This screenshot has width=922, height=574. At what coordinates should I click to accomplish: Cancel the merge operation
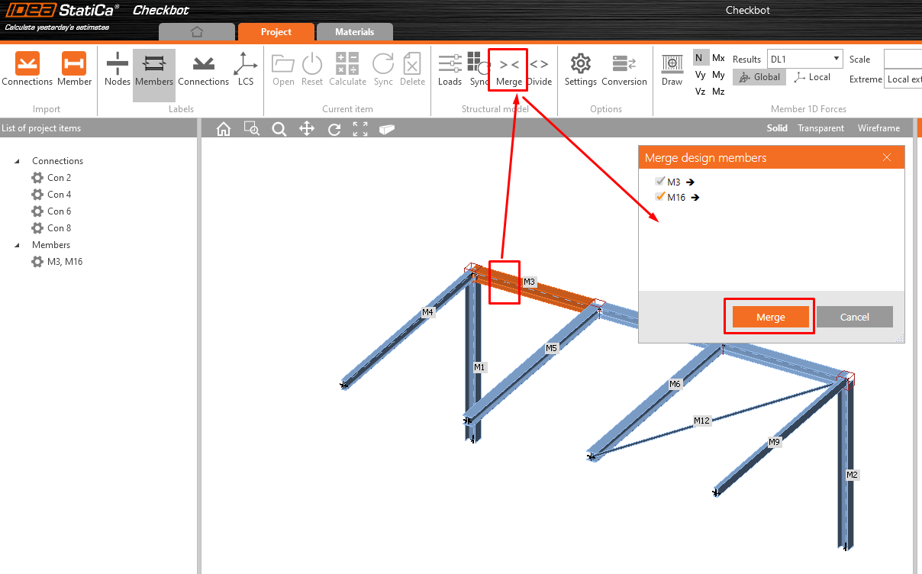[854, 316]
